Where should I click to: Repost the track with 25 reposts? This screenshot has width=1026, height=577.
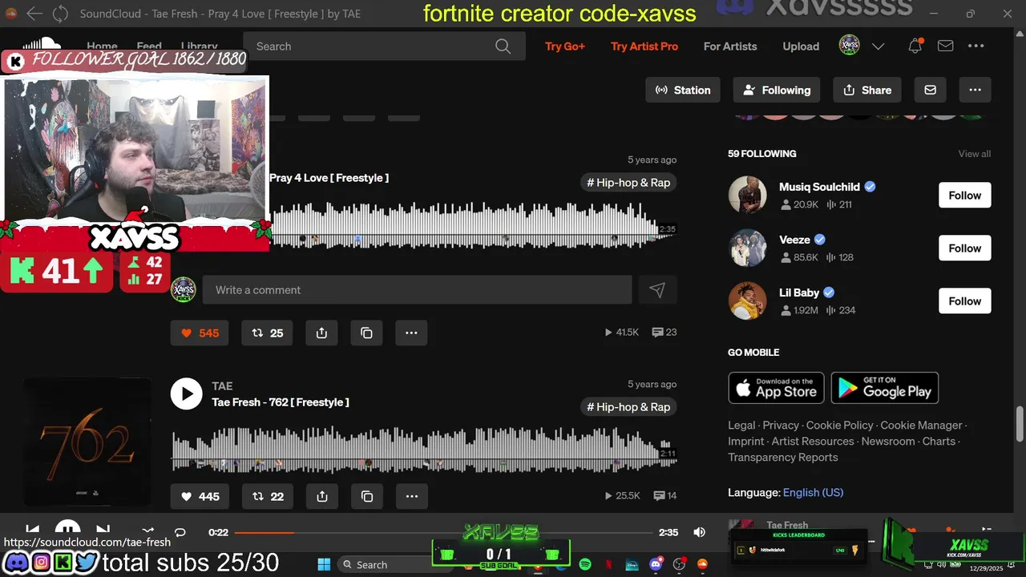267,333
